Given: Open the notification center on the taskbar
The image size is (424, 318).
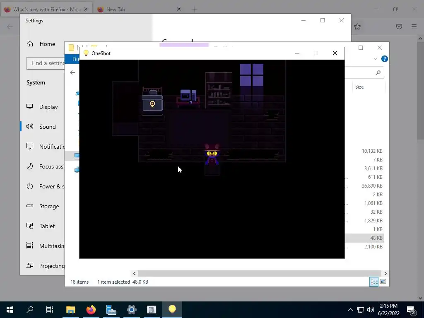Looking at the screenshot, I should pyautogui.click(x=411, y=310).
